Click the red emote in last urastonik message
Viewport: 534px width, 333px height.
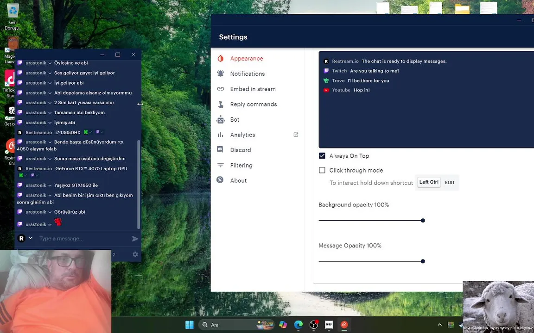(x=58, y=222)
